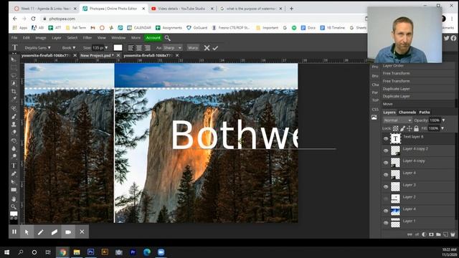Open the text color swatch

tap(118, 48)
